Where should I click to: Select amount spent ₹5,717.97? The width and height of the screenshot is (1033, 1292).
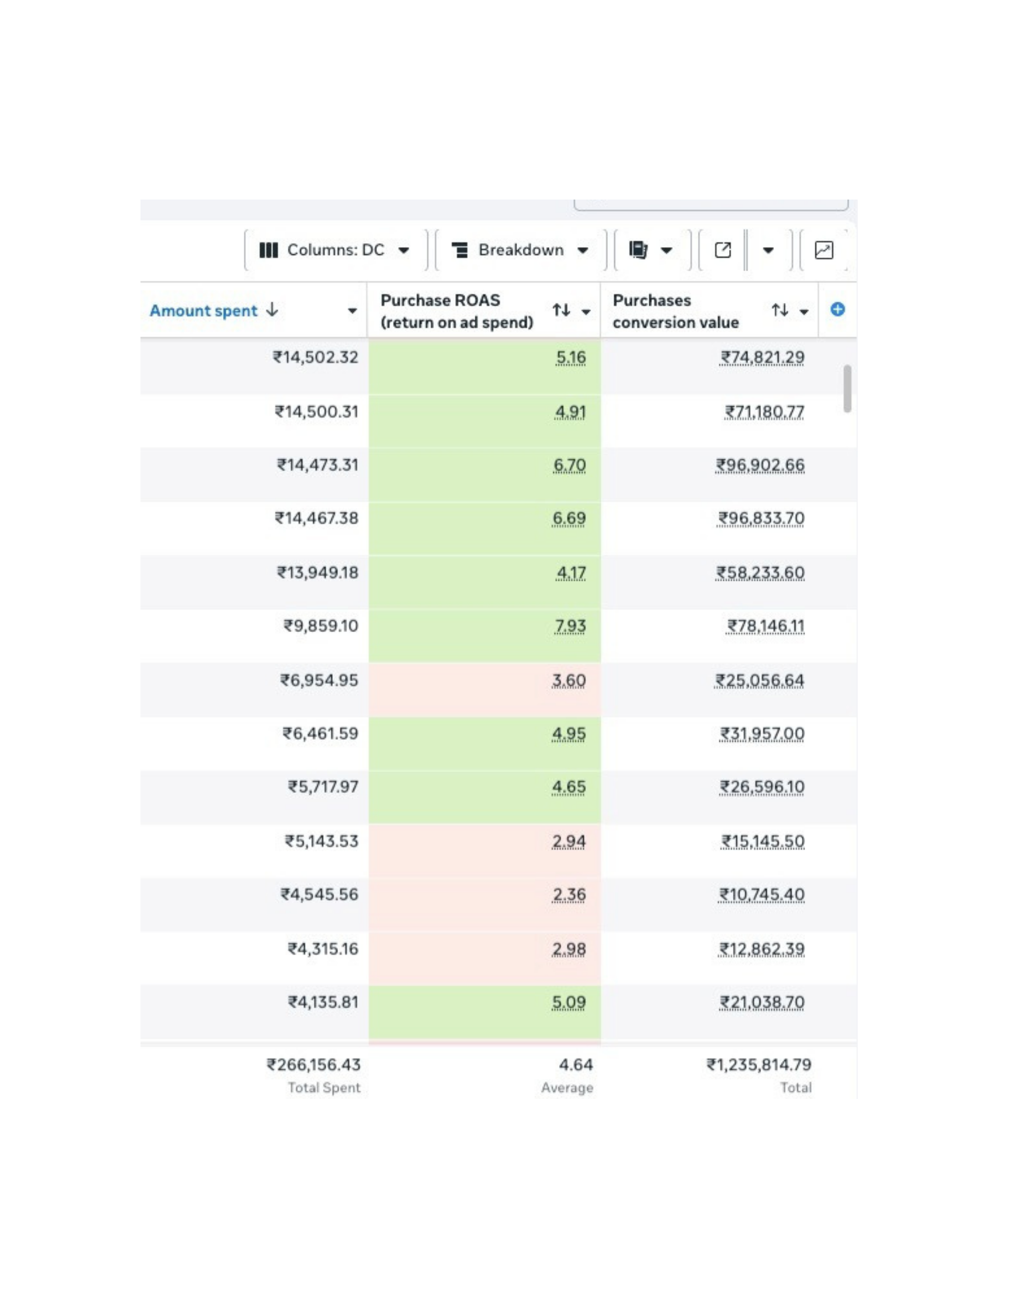[x=324, y=786]
